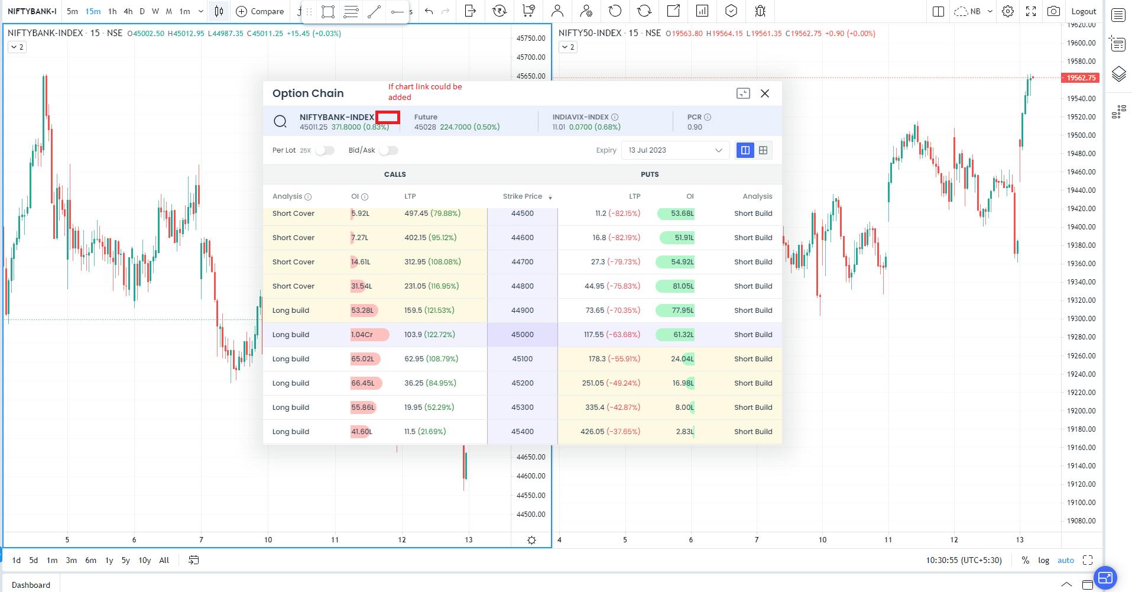Image resolution: width=1132 pixels, height=592 pixels.
Task: Close the Option Chain popup
Action: 765,93
